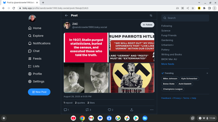
Task: Open Profile in sidebar
Action: coord(35,74)
